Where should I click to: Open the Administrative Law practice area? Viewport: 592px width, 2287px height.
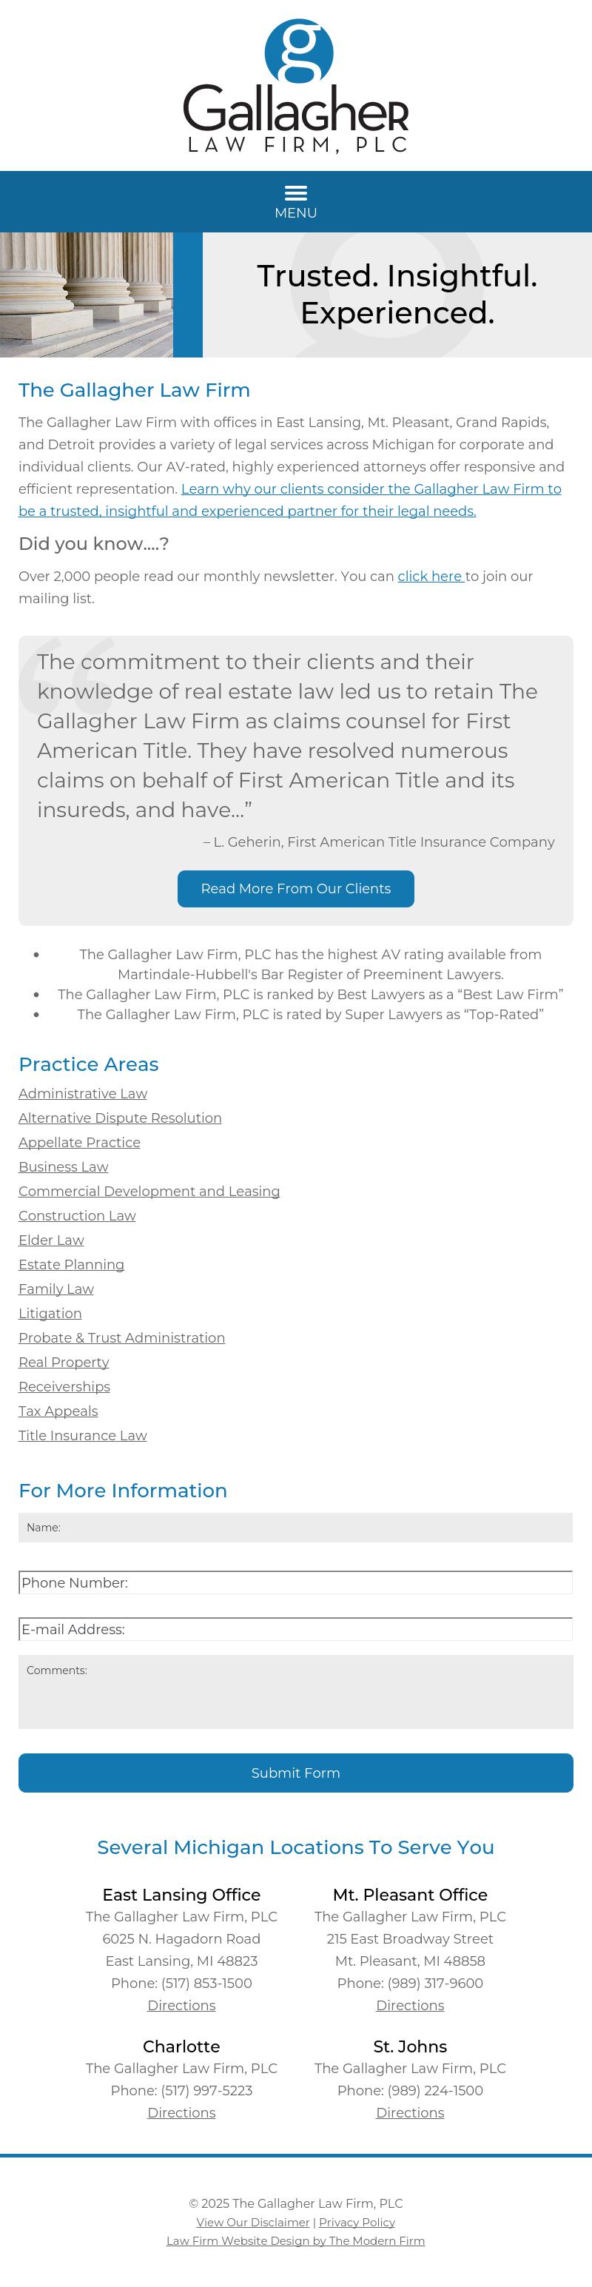(x=83, y=1093)
